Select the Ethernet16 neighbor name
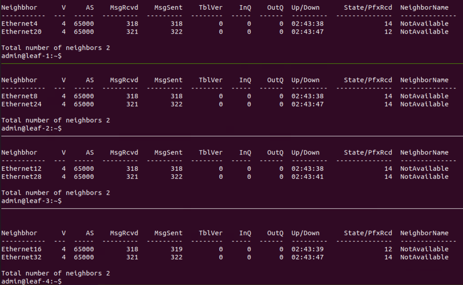The width and height of the screenshot is (463, 285). pos(22,249)
